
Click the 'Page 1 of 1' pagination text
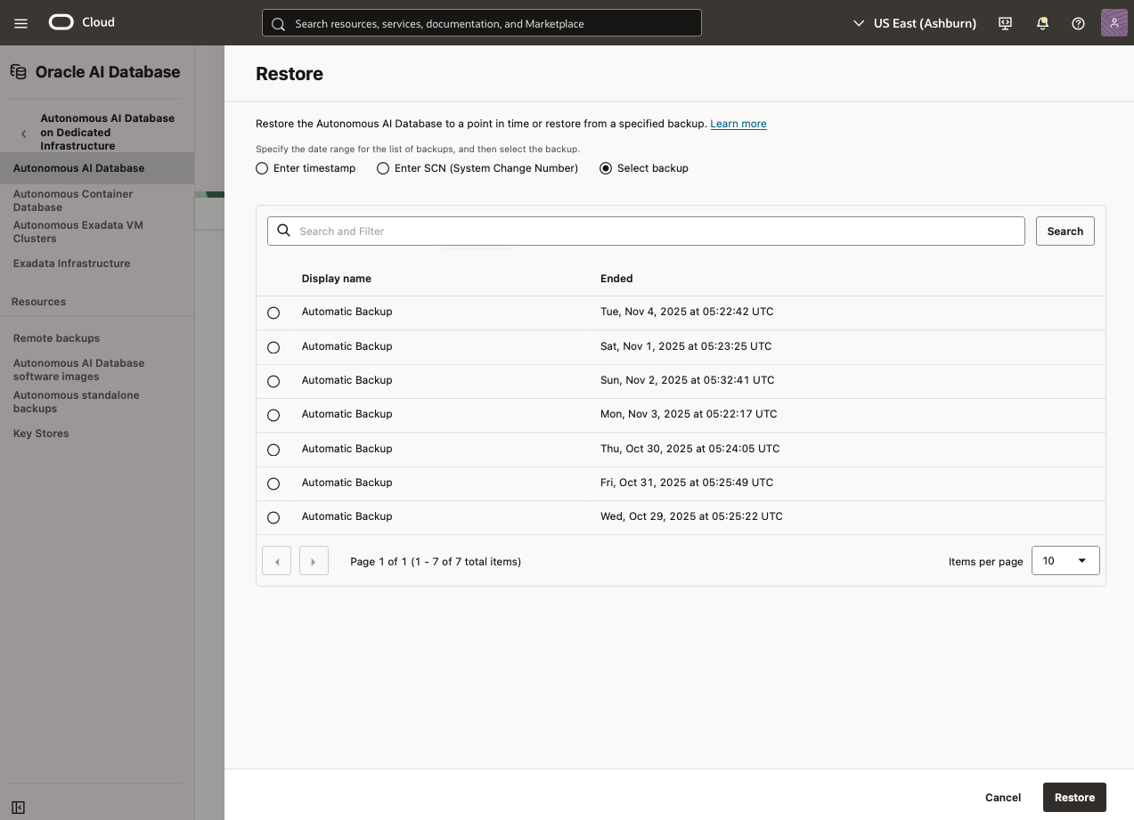pyautogui.click(x=436, y=561)
